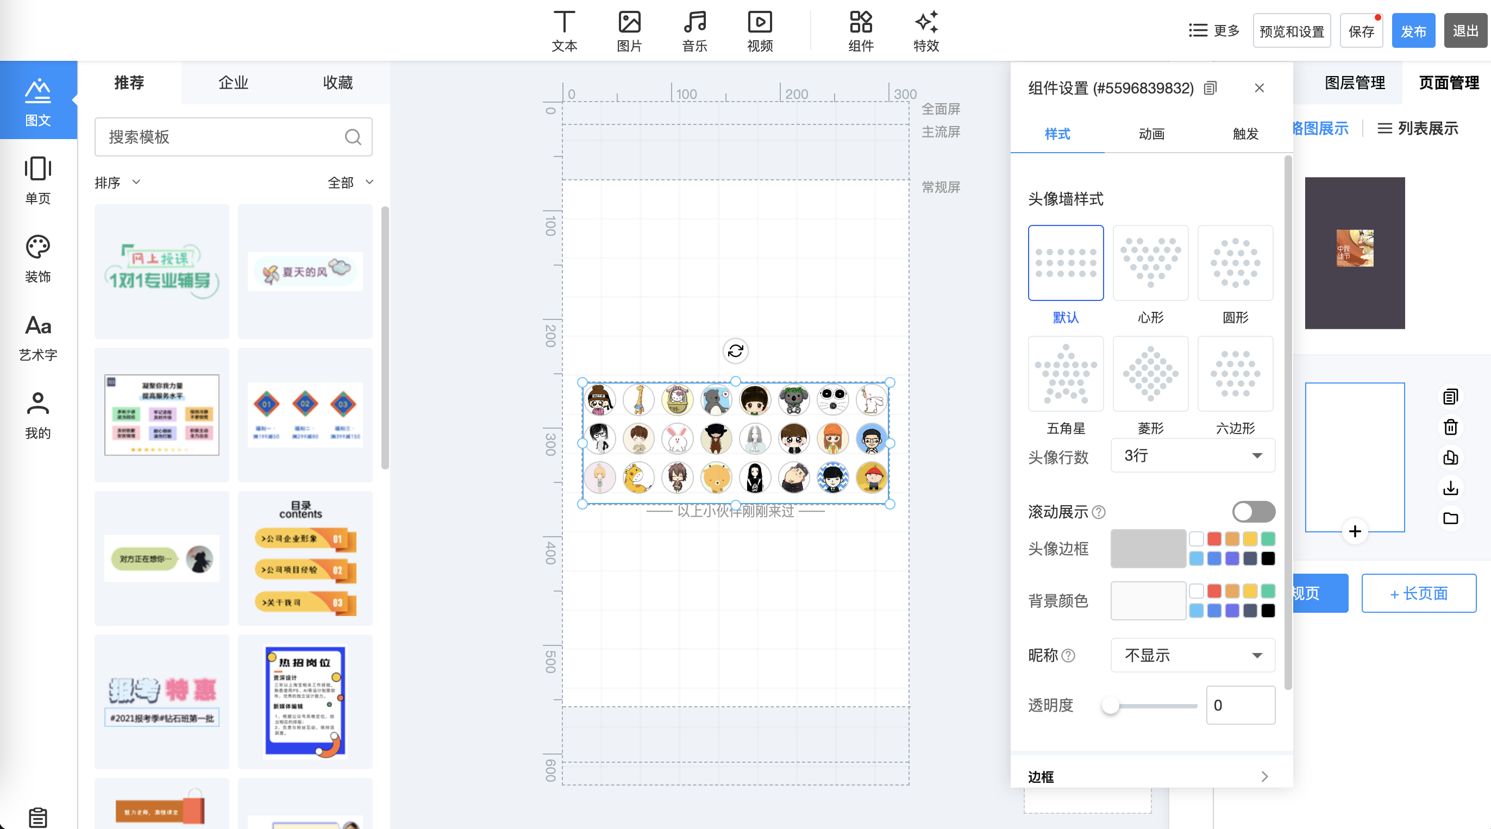Switch to the 图层管理 tab
This screenshot has height=829, width=1491.
[1355, 83]
